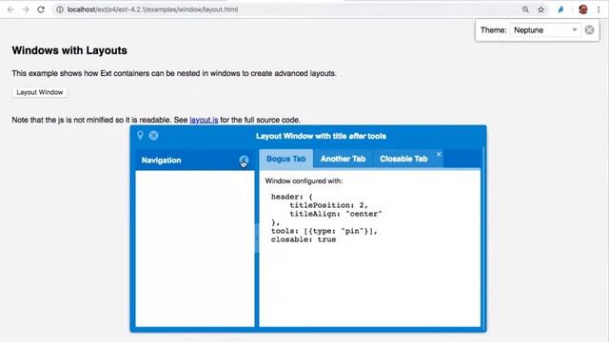Open the browser profile avatar
The image size is (609, 342).
click(x=583, y=9)
